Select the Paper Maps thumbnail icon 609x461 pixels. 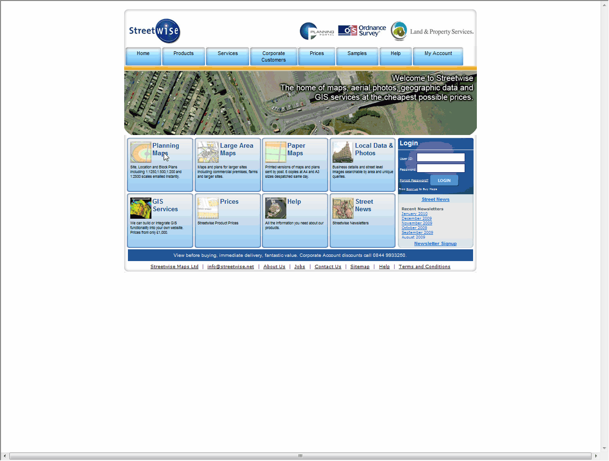pos(275,152)
